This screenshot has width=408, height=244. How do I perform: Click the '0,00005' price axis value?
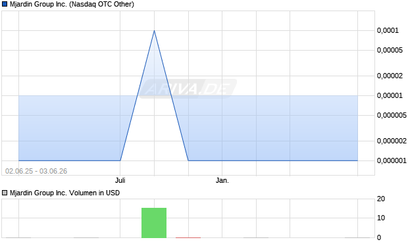click(390, 50)
